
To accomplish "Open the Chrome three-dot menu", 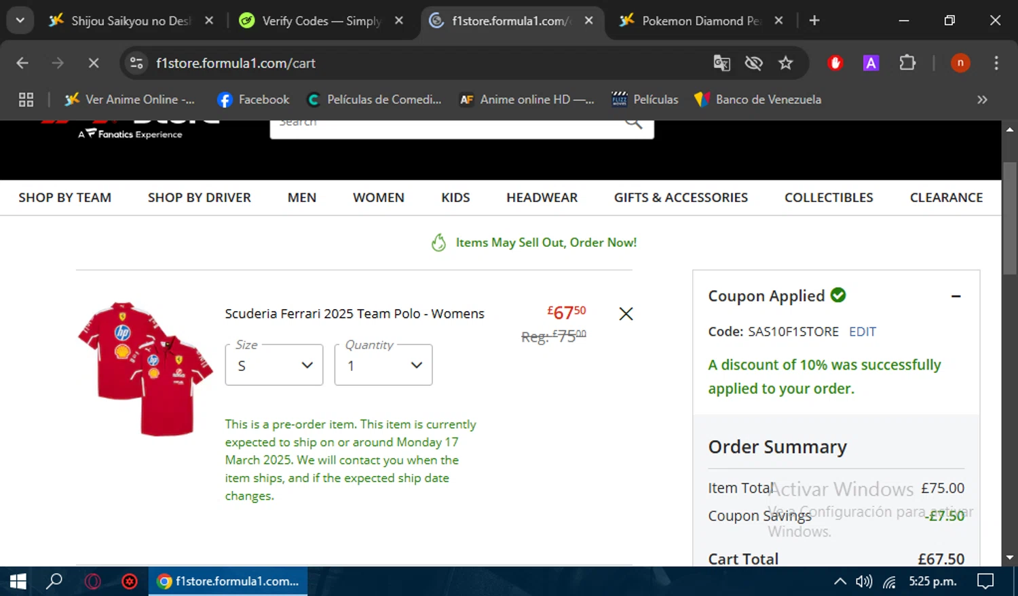I will tap(996, 63).
